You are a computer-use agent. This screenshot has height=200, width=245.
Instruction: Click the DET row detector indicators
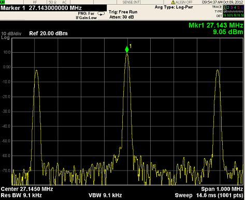(234, 16)
